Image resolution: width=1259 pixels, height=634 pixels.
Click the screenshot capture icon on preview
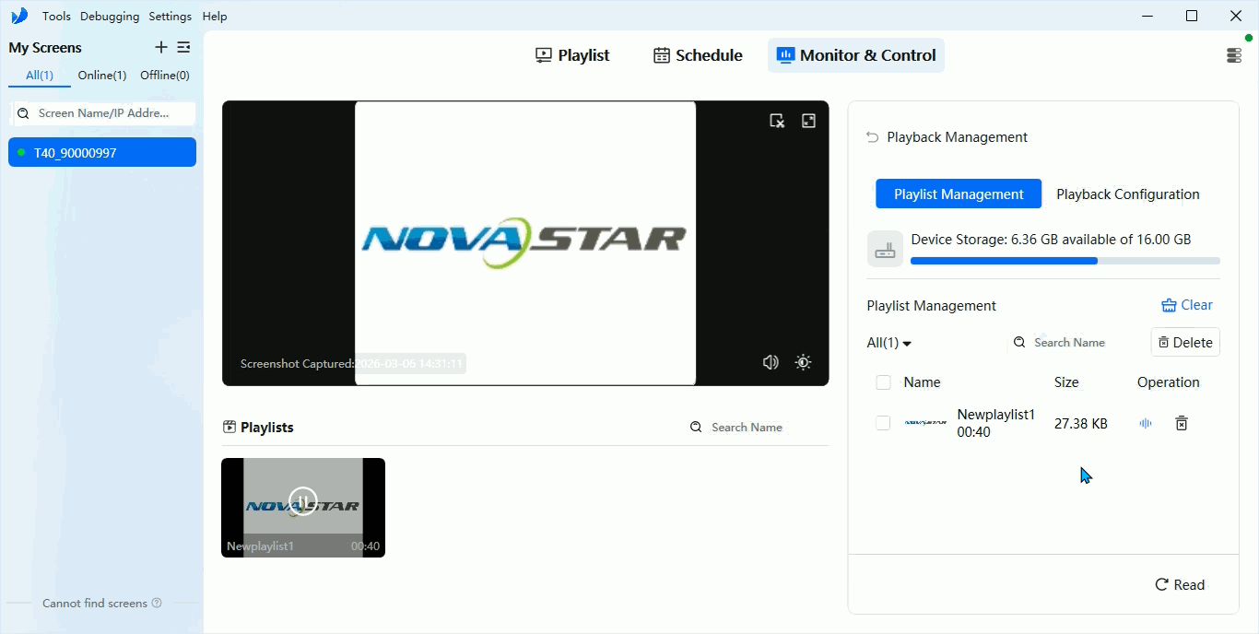pyautogui.click(x=777, y=121)
